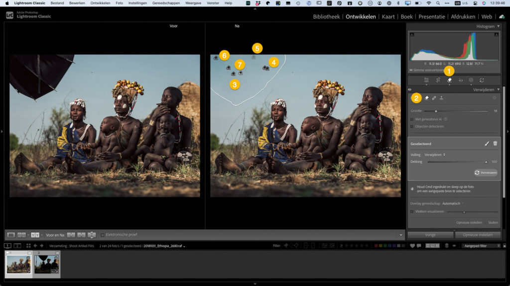Open the Afdrukken module
This screenshot has height=286, width=510.
tap(463, 16)
